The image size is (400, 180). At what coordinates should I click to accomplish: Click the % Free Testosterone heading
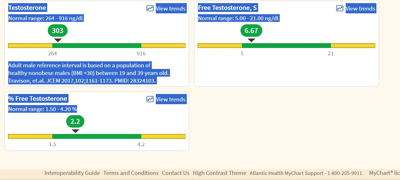coord(38,99)
